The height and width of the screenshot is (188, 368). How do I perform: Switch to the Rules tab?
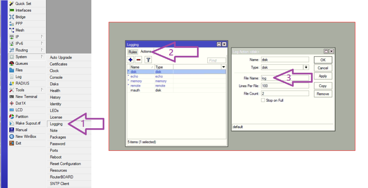click(x=132, y=52)
